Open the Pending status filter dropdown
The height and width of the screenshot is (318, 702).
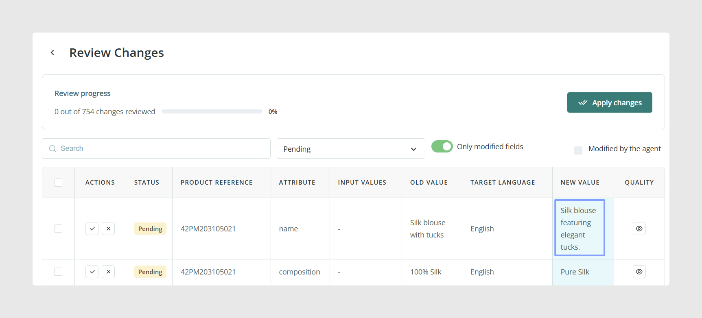(351, 148)
